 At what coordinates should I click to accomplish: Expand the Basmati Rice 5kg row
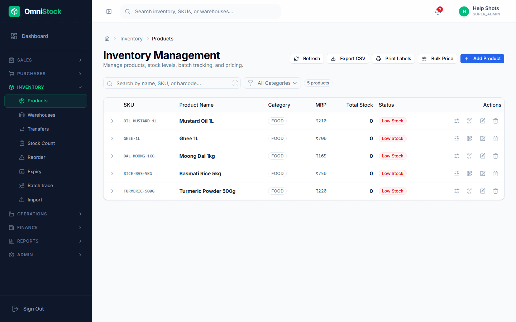pyautogui.click(x=112, y=174)
